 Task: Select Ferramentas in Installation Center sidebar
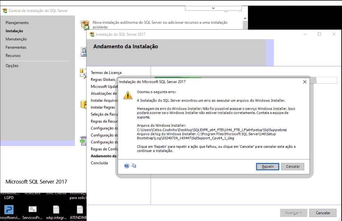click(x=16, y=47)
